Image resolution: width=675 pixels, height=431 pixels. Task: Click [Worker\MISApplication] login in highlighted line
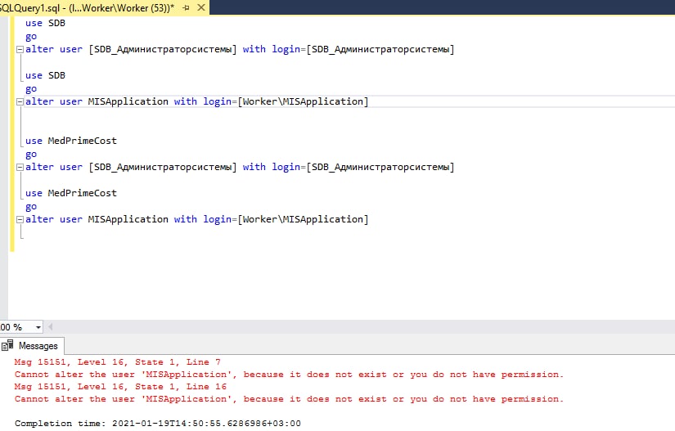[x=303, y=101]
